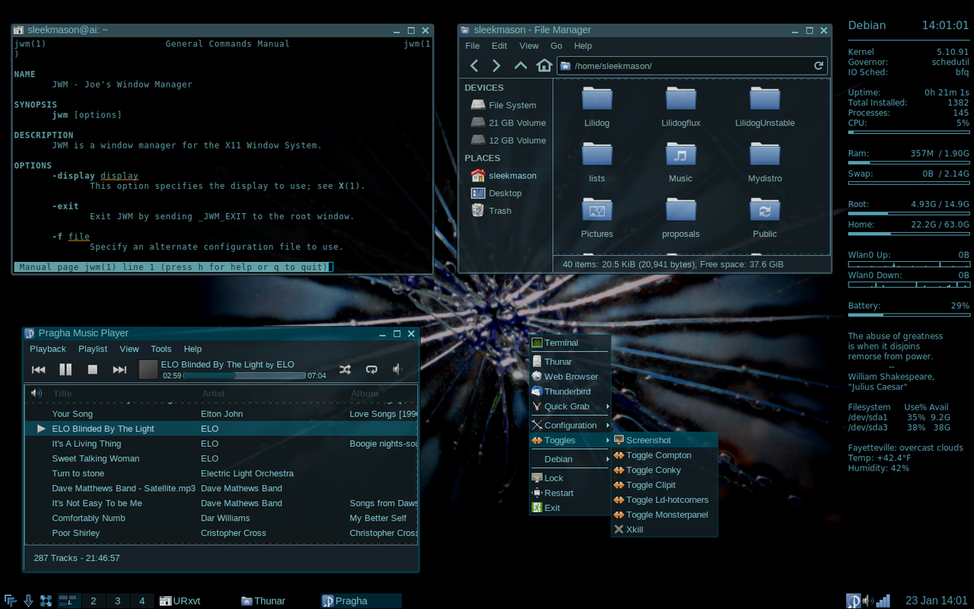Select the proposals folder
The height and width of the screenshot is (609, 974).
click(681, 218)
